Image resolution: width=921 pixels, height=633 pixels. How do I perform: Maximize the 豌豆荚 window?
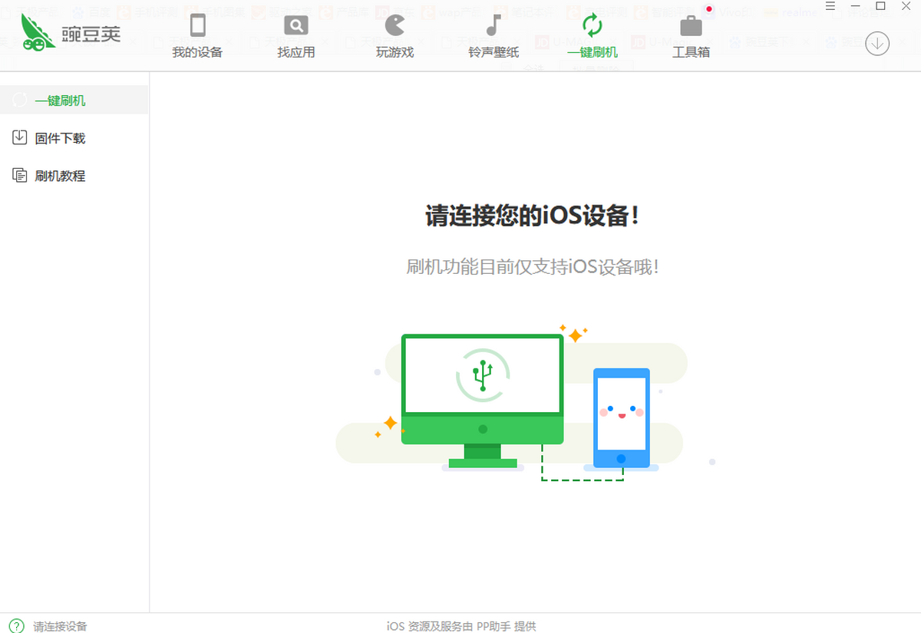(x=880, y=6)
